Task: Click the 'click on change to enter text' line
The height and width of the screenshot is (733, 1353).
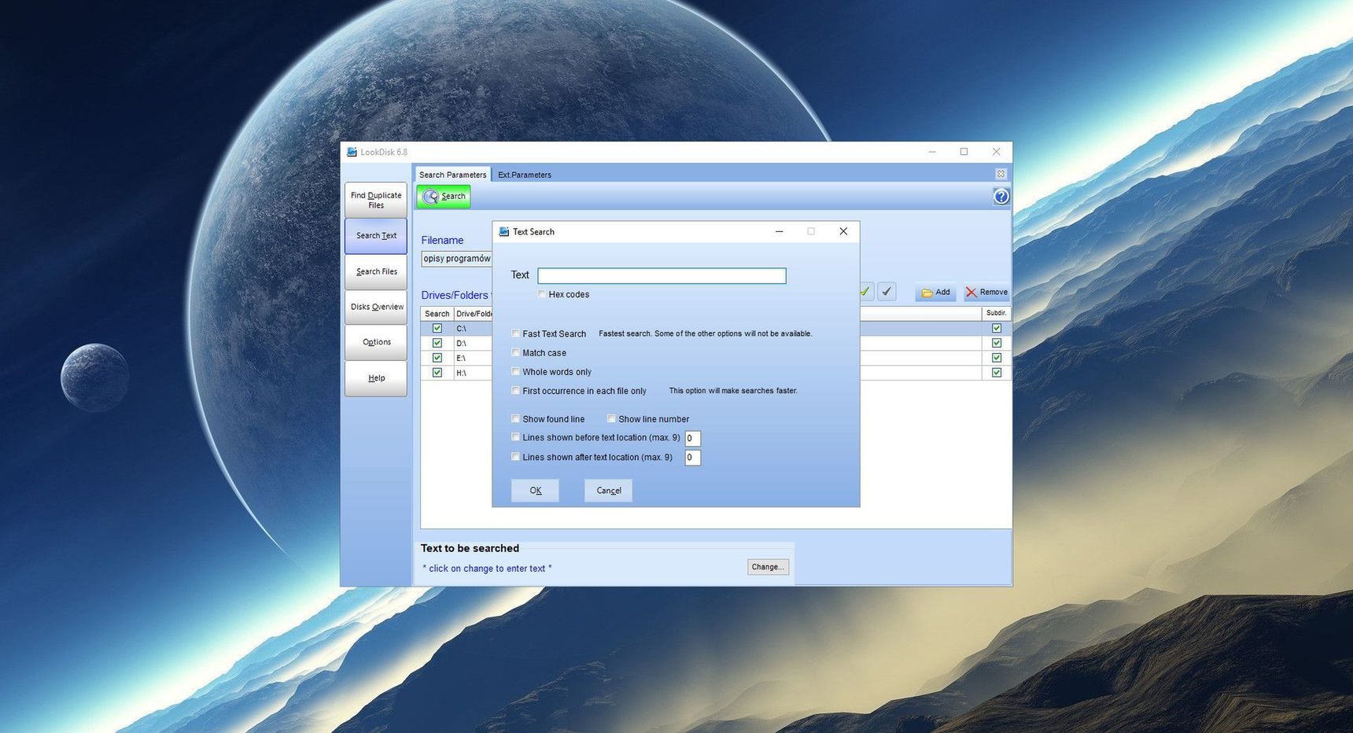Action: [x=487, y=569]
